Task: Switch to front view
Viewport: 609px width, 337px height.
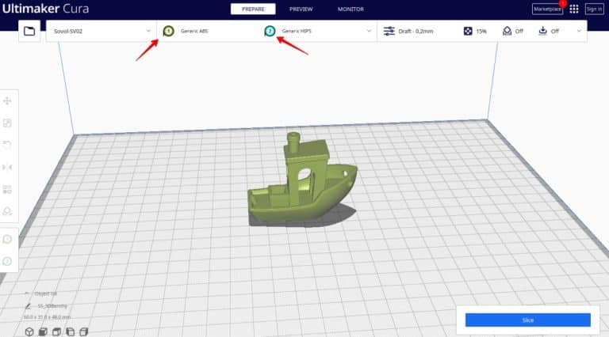Action: click(43, 331)
